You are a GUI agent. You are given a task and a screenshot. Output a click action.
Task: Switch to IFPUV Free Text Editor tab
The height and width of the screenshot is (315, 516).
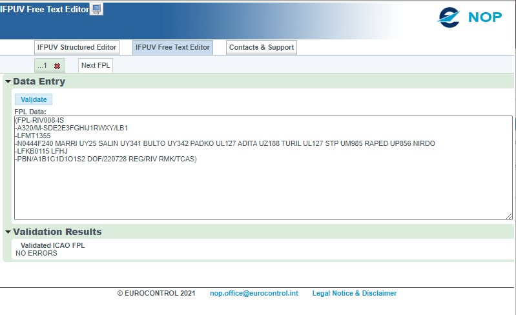(x=172, y=47)
